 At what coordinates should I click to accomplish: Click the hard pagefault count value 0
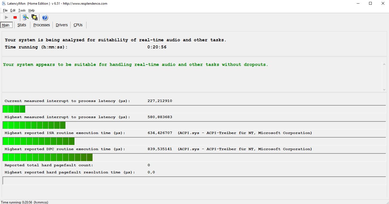[x=149, y=165]
